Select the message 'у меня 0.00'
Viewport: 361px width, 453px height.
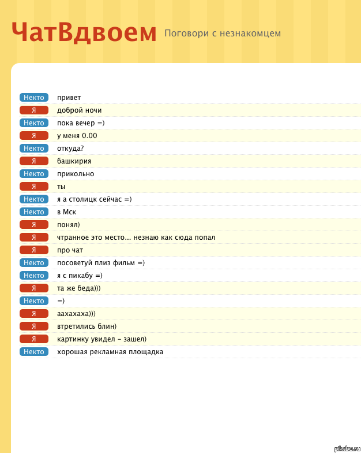click(x=77, y=136)
